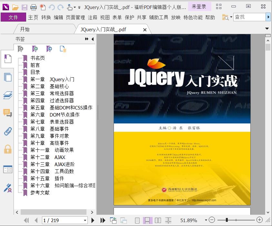Click the set bookmark destination icon
This screenshot has width=272, height=226.
point(49,49)
